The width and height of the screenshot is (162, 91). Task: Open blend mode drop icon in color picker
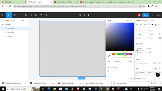coord(128,20)
